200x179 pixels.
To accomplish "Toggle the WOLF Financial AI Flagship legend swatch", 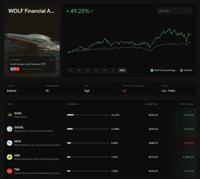I will pyautogui.click(x=152, y=70).
